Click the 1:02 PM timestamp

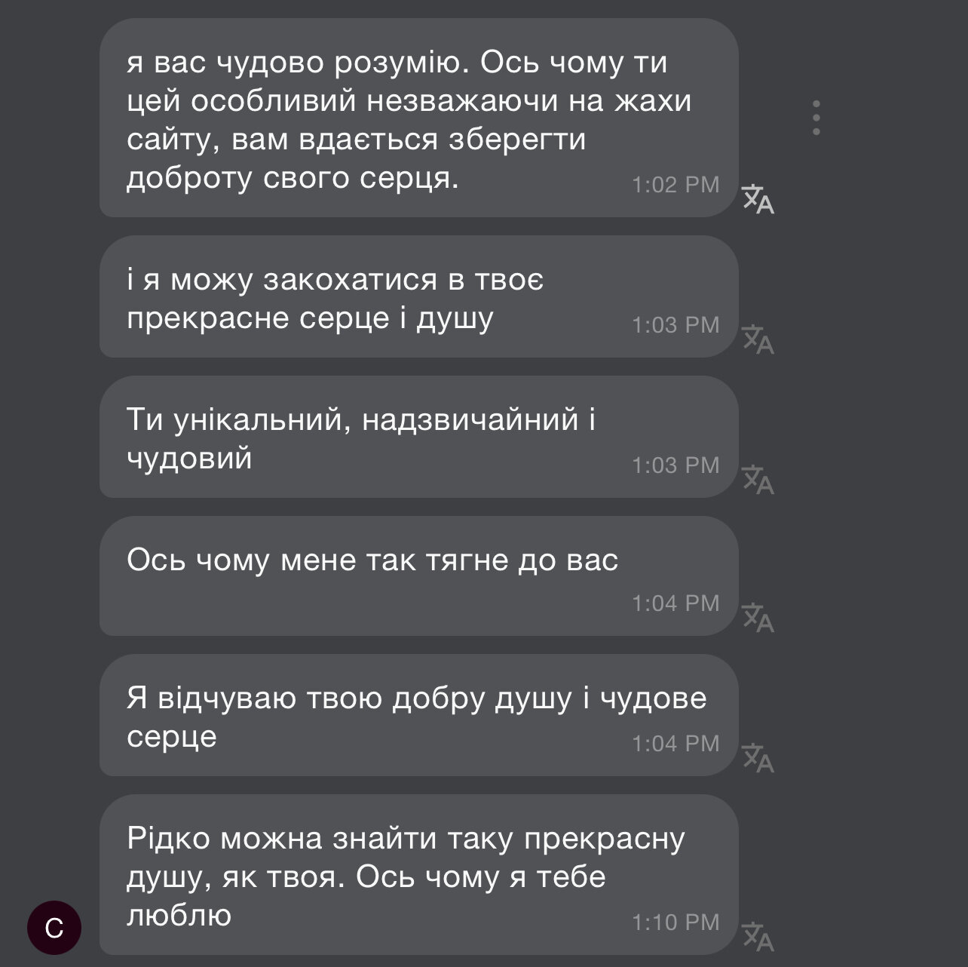coord(675,185)
